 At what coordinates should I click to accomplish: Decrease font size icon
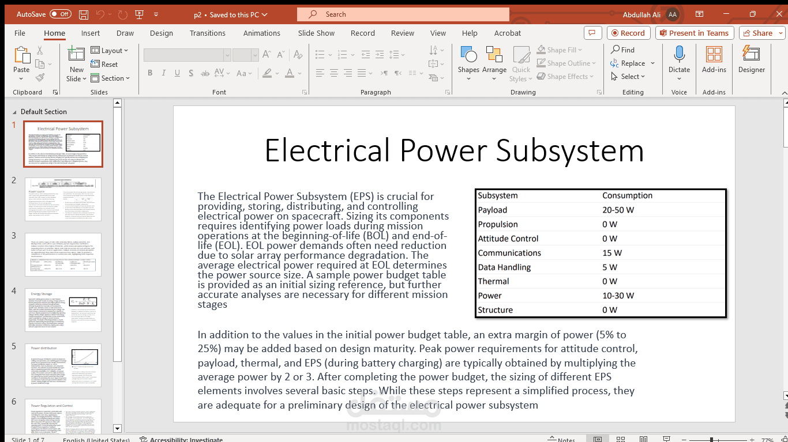280,55
